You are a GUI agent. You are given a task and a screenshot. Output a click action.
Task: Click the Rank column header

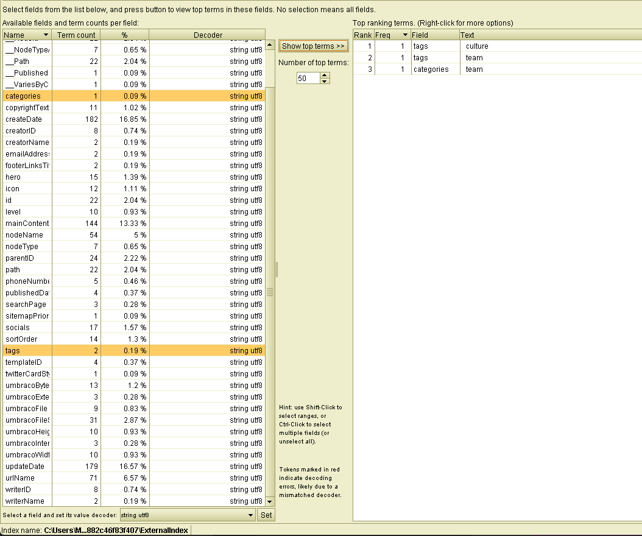363,35
